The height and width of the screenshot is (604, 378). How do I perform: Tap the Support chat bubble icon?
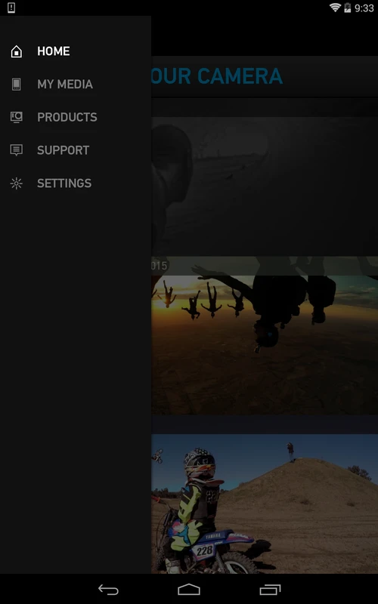16,149
